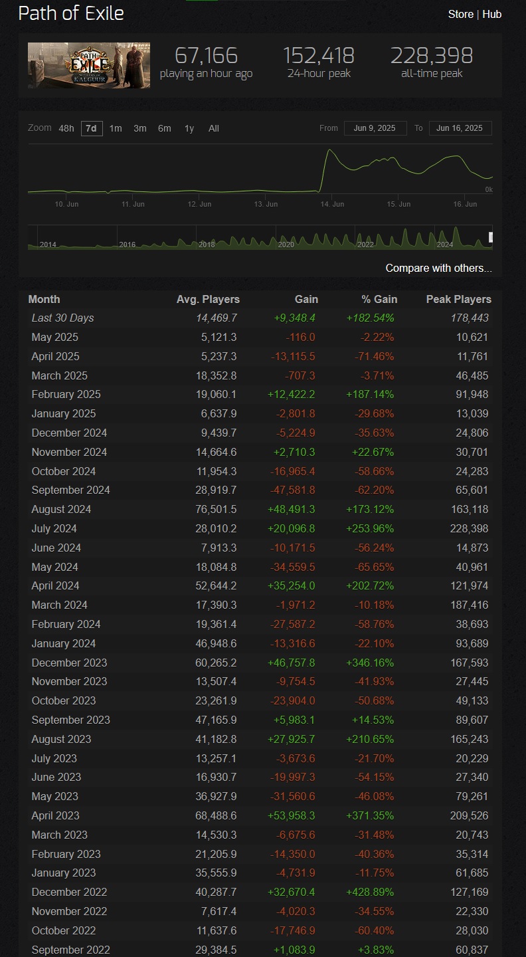Viewport: 526px width, 957px height.
Task: Click the Path of Exile game thumbnail
Action: [x=89, y=65]
